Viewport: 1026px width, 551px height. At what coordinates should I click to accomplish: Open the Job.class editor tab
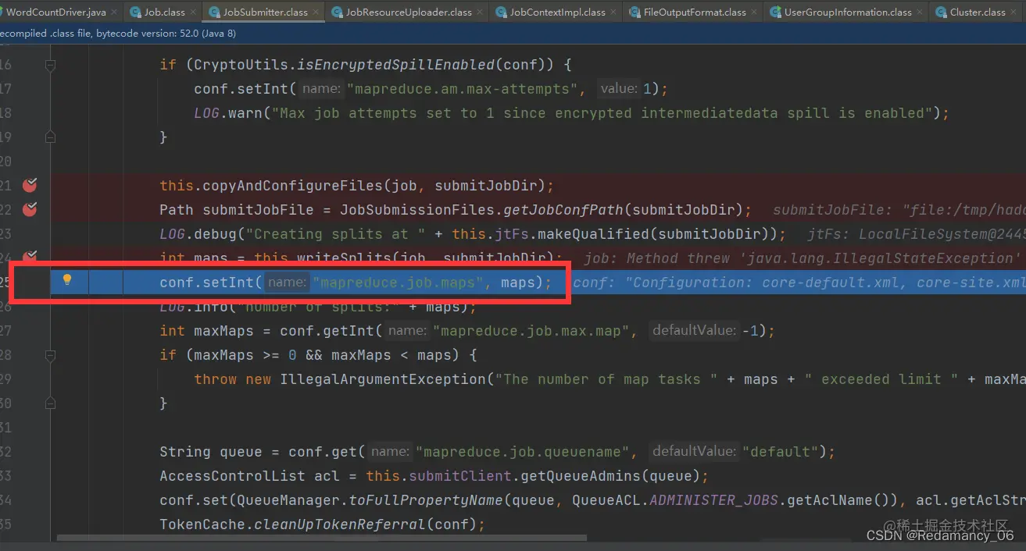pos(164,12)
